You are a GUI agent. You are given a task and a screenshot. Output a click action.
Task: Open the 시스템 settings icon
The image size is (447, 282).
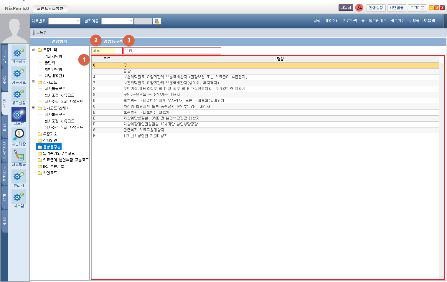pyautogui.click(x=19, y=197)
